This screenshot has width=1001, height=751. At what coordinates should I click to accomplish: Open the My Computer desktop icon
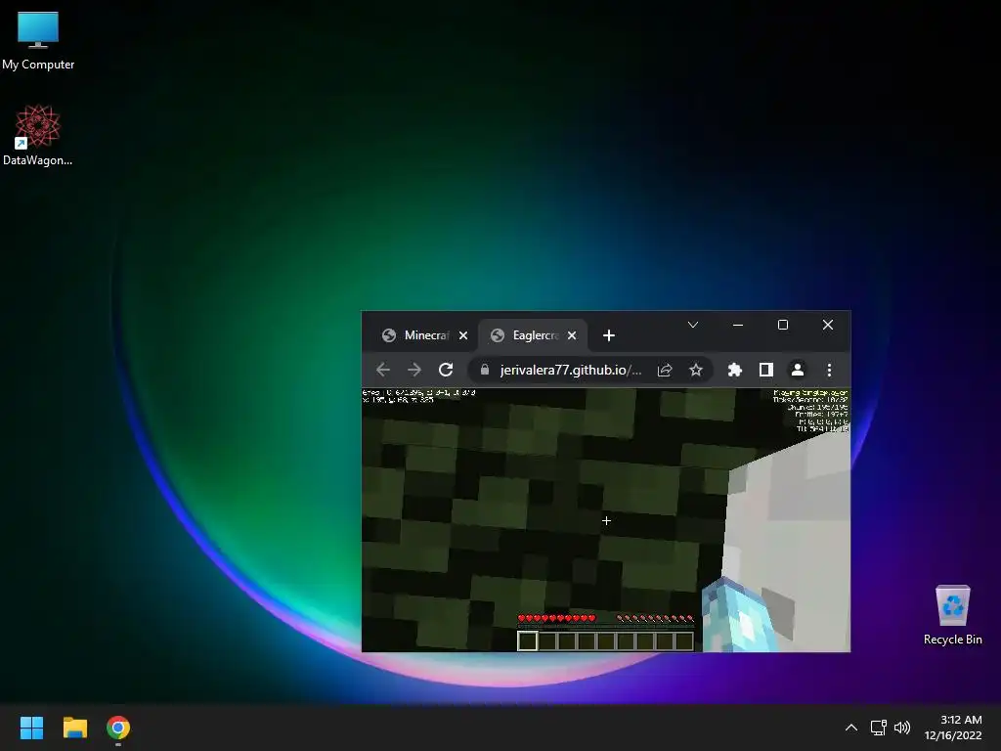38,41
